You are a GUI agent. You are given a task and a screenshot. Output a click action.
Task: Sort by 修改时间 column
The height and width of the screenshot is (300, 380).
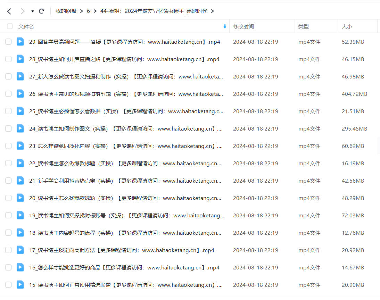click(x=243, y=27)
